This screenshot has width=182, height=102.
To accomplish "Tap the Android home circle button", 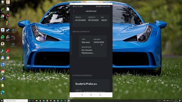I will pyautogui.click(x=91, y=95).
